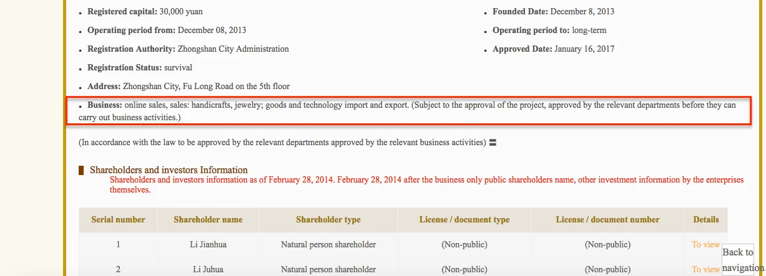Screen dimensions: 766x276
Task: Click Non-public document type cell for Li Jianhua
Action: (x=464, y=245)
